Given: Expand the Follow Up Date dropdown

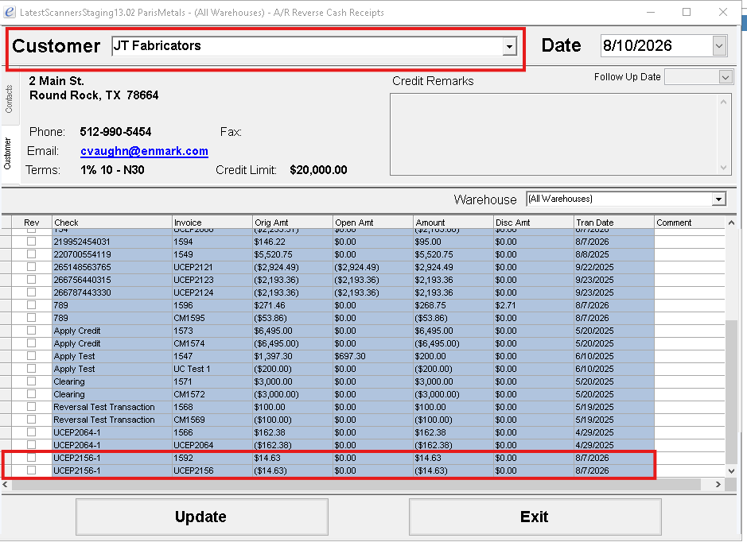Looking at the screenshot, I should (x=725, y=77).
